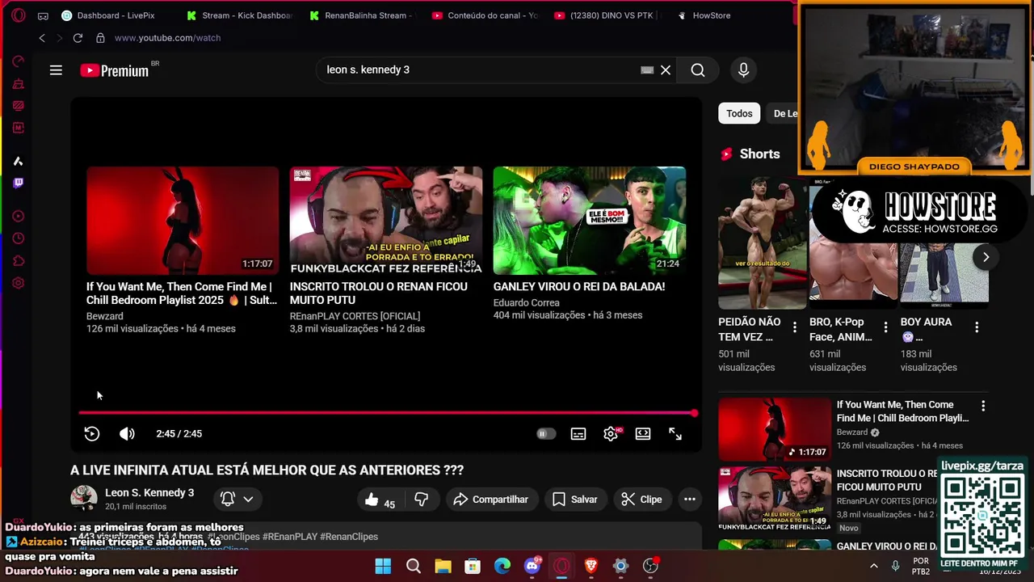Open Twitch panel in Opera sidebar

[x=18, y=183]
